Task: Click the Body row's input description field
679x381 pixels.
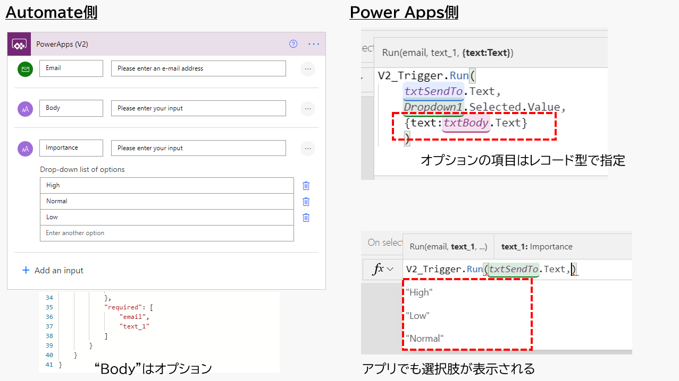Action: 198,108
